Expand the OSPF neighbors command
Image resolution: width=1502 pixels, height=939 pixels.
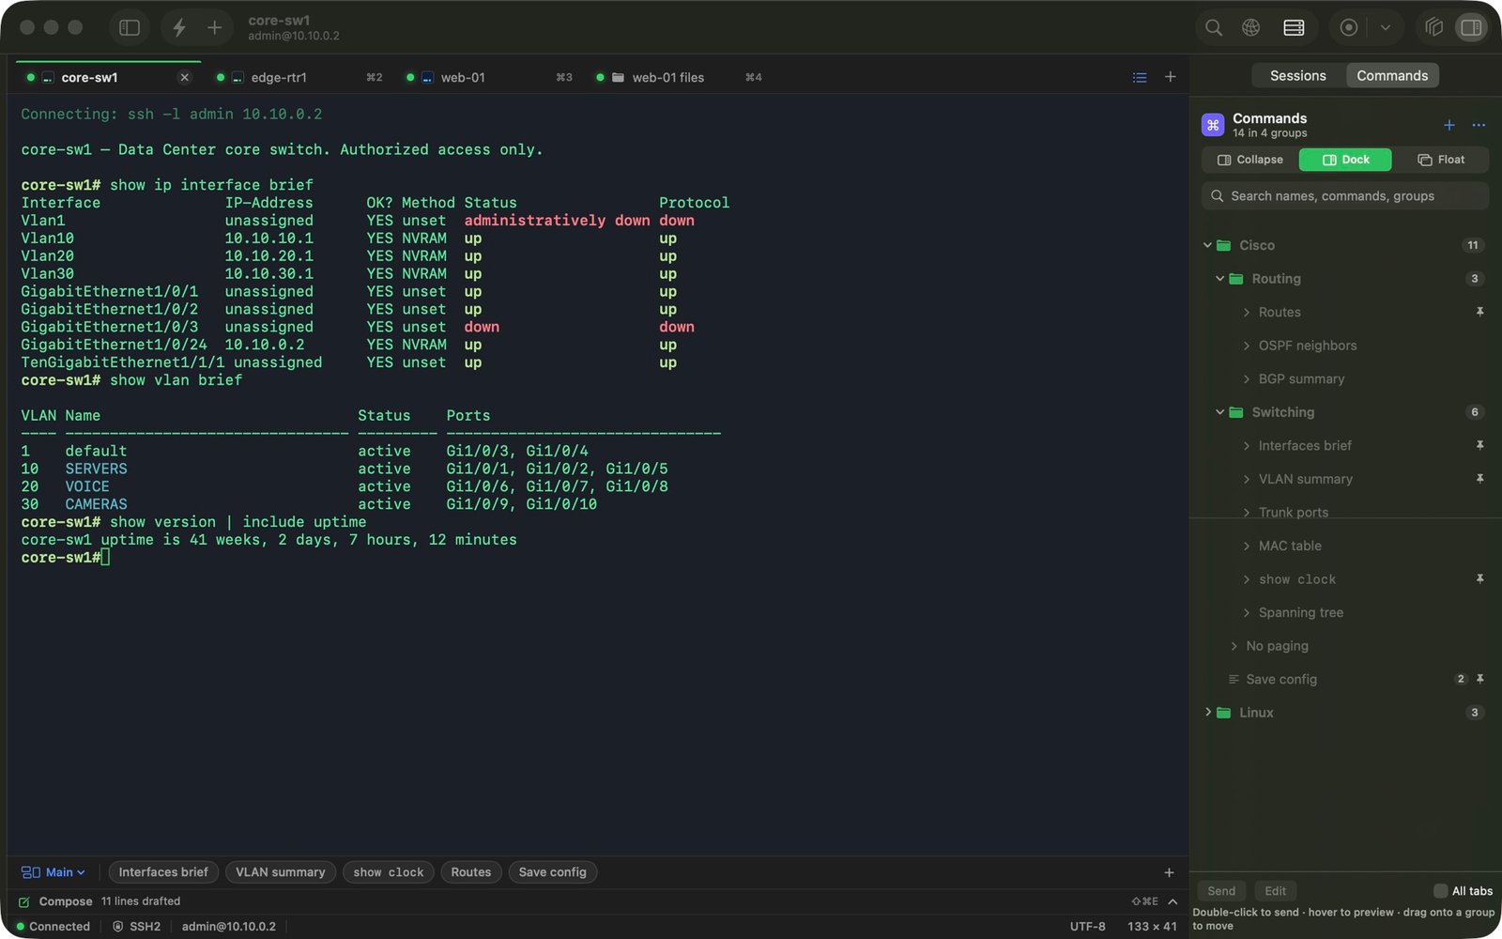(1247, 346)
